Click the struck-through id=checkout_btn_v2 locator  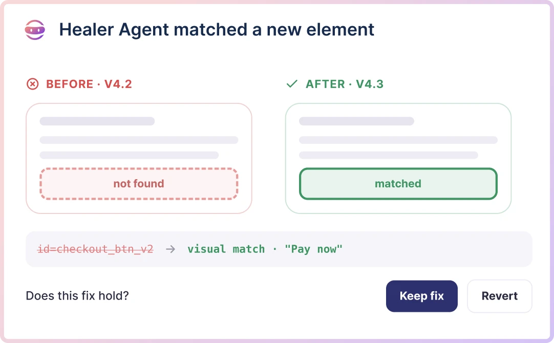click(x=95, y=249)
